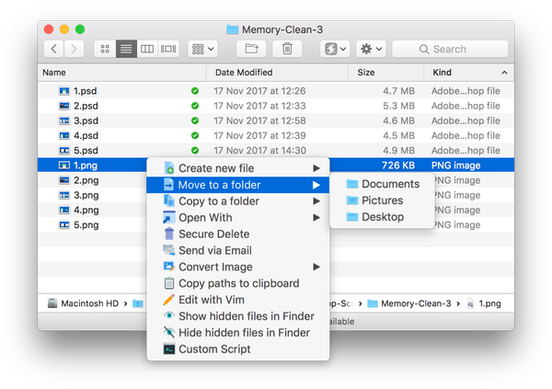Select the 2.png file row
Image resolution: width=552 pixels, height=389 pixels.
(92, 180)
